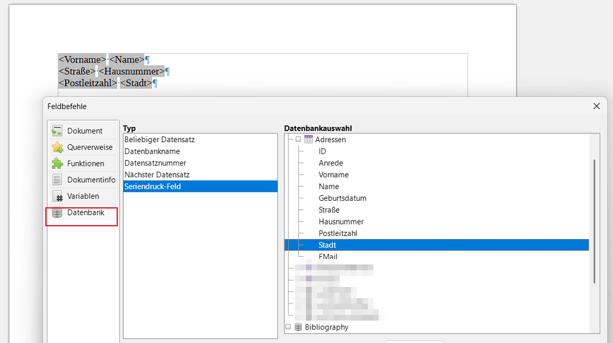Collapse the Adressen table node
Screen dimensions: 613x343
point(298,140)
